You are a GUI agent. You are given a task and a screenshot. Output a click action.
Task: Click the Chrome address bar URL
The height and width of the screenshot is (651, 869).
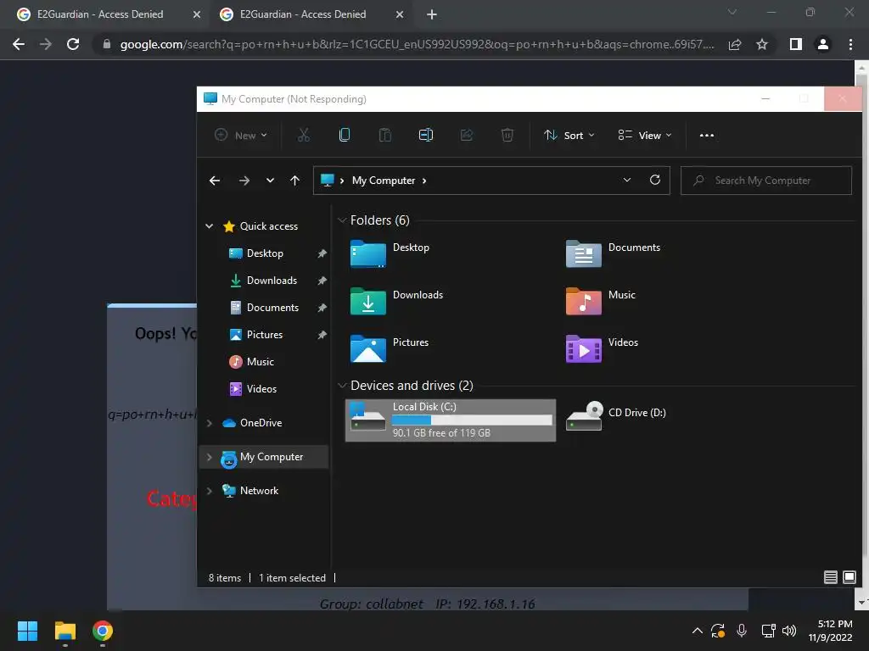pos(417,44)
